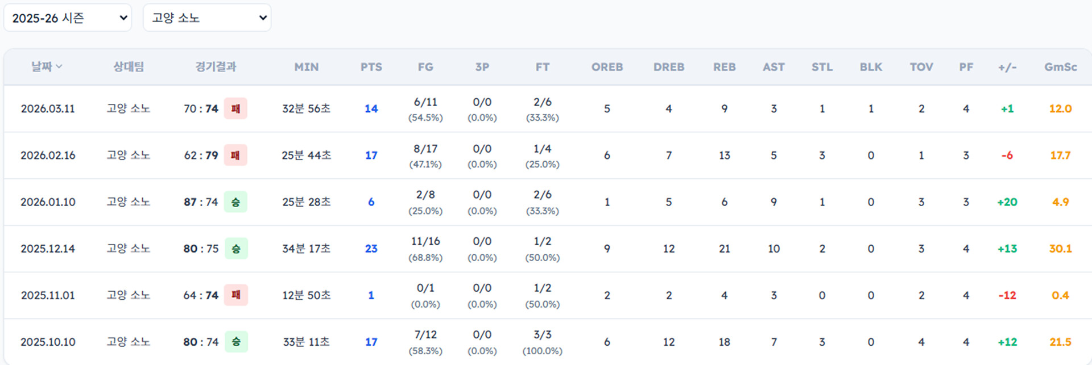Screen dimensions: 1092x365
Task: Click the PTS column header
Action: [x=371, y=67]
